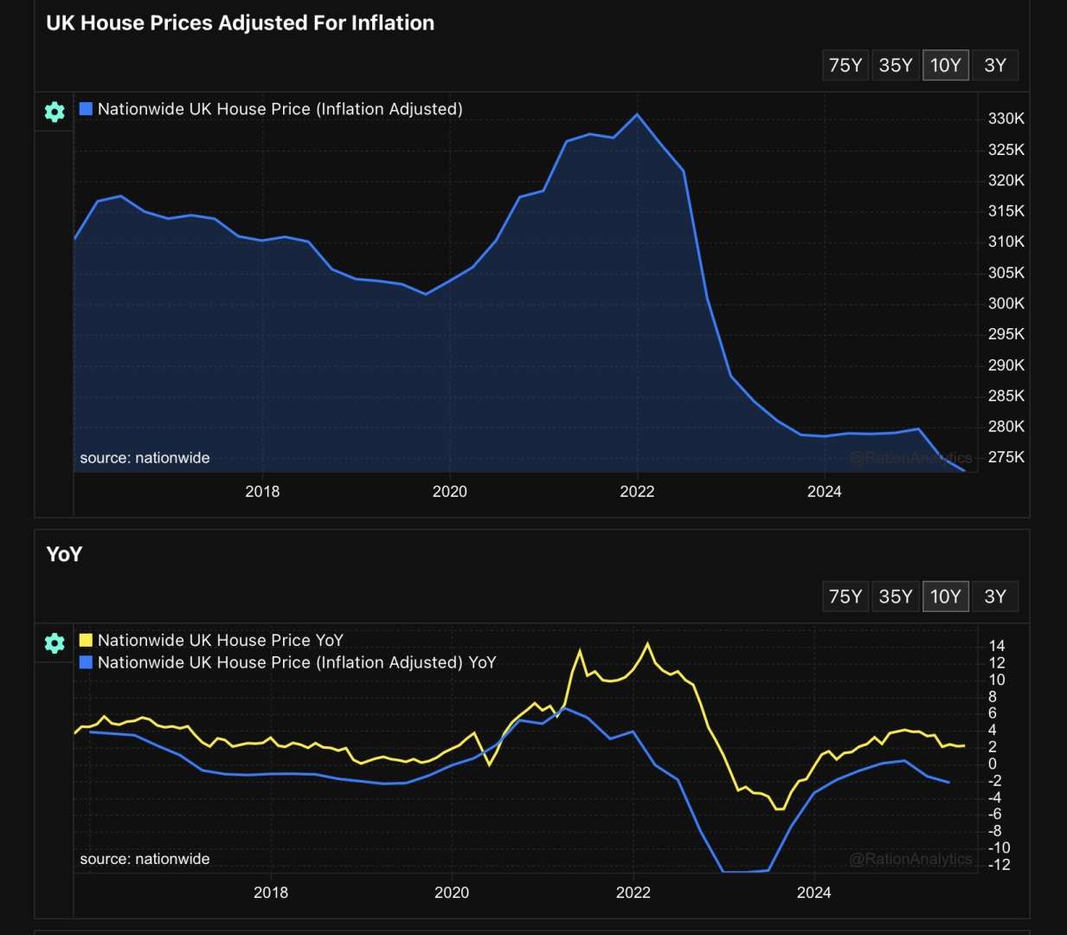This screenshot has width=1067, height=935.
Task: Open settings gear for the YoY chart
Action: tap(55, 643)
